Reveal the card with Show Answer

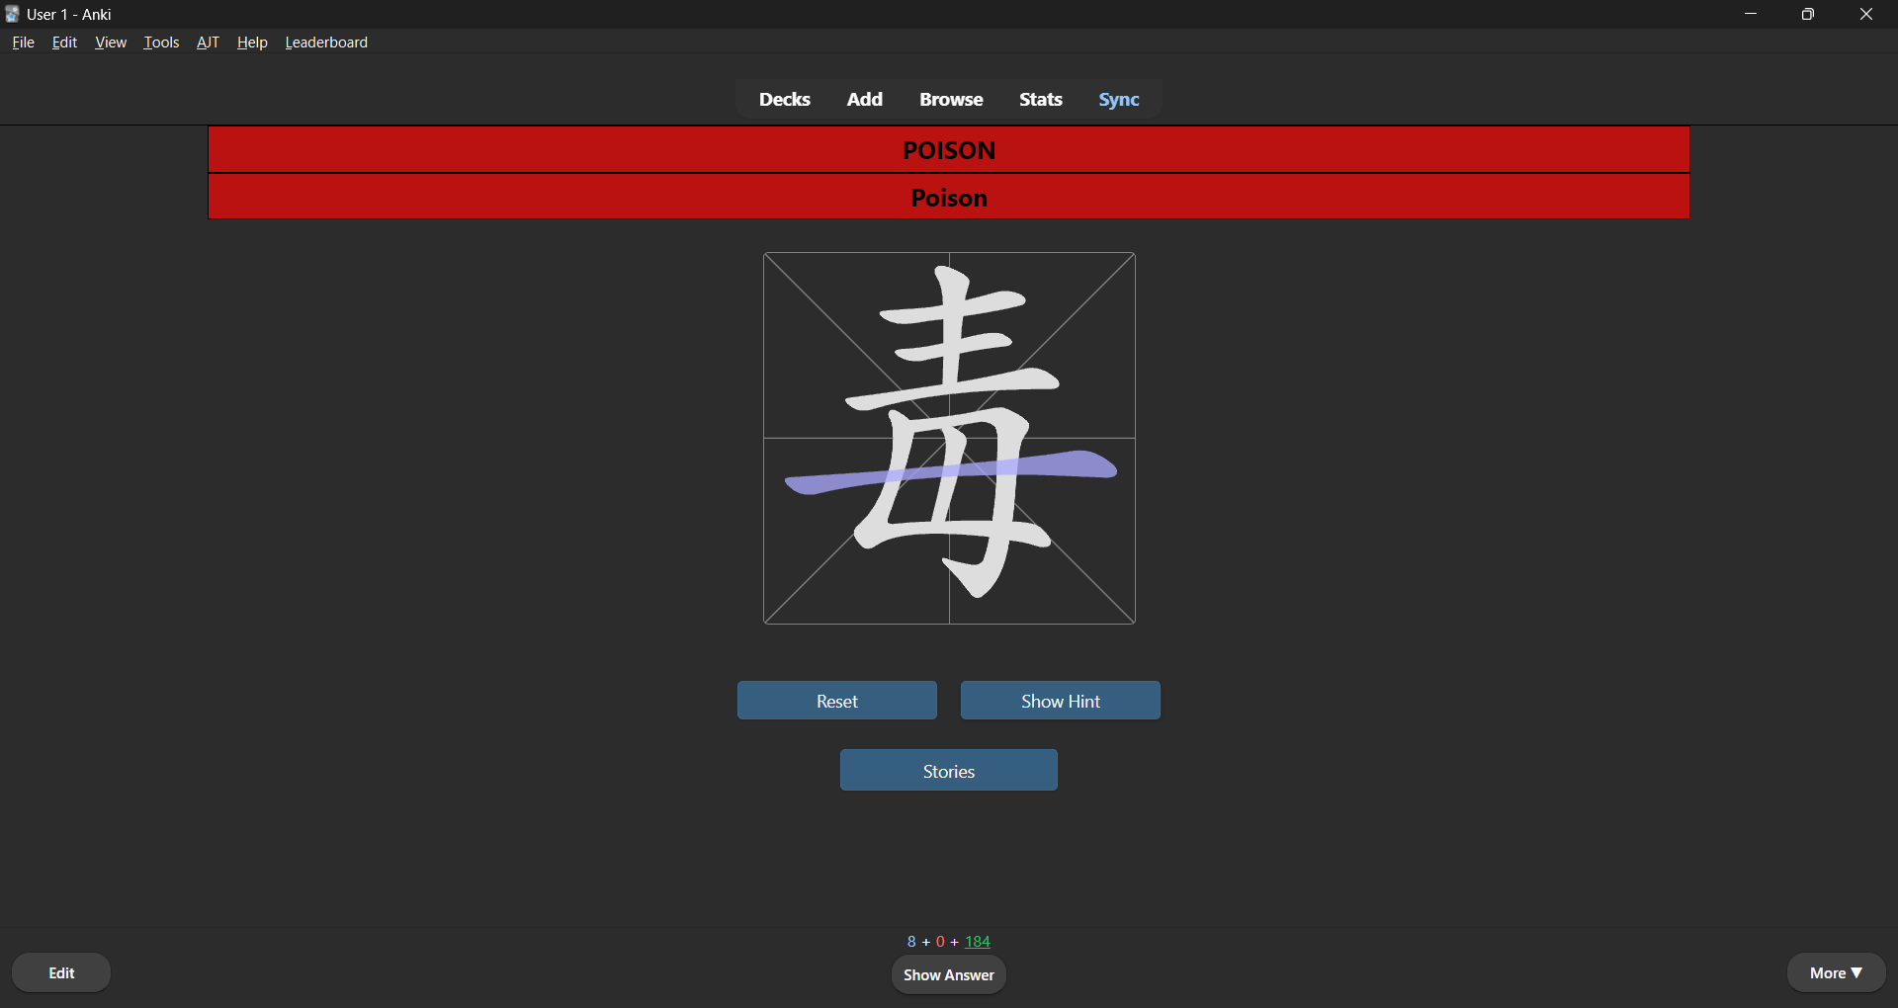coord(948,975)
